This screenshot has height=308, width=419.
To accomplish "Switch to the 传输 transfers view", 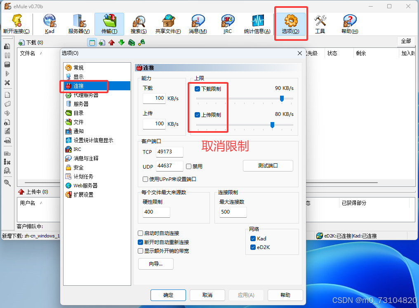I will (x=109, y=24).
